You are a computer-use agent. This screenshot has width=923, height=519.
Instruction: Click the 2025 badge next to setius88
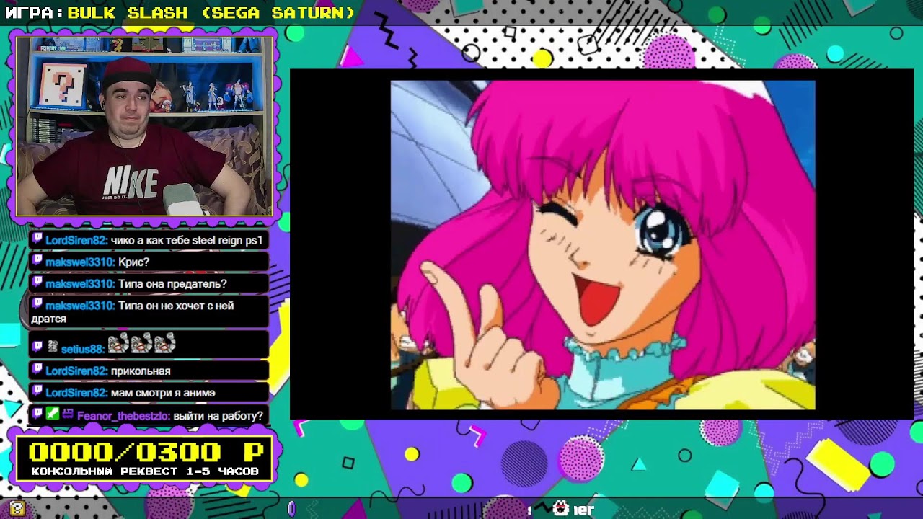point(52,347)
